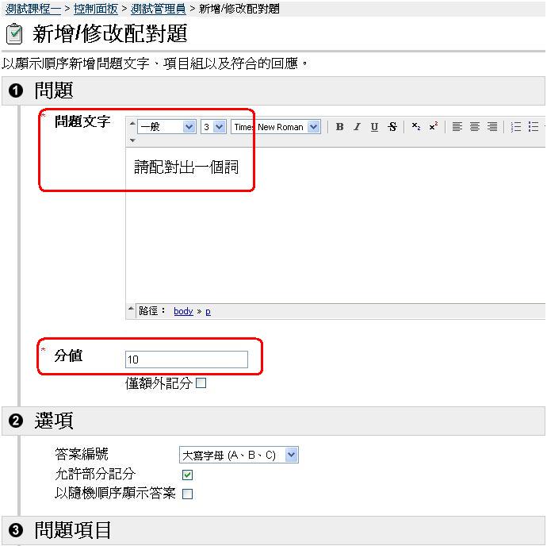Apply strikethrough formatting
This screenshot has width=547, height=546.
(x=392, y=127)
